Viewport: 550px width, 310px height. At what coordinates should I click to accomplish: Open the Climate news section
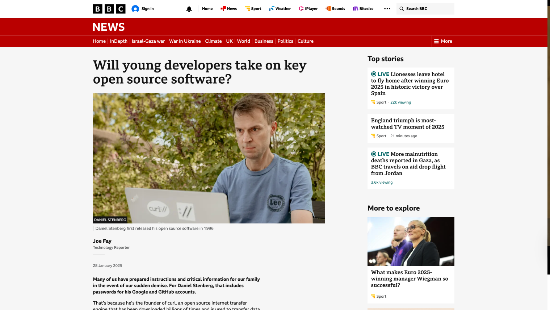(213, 41)
